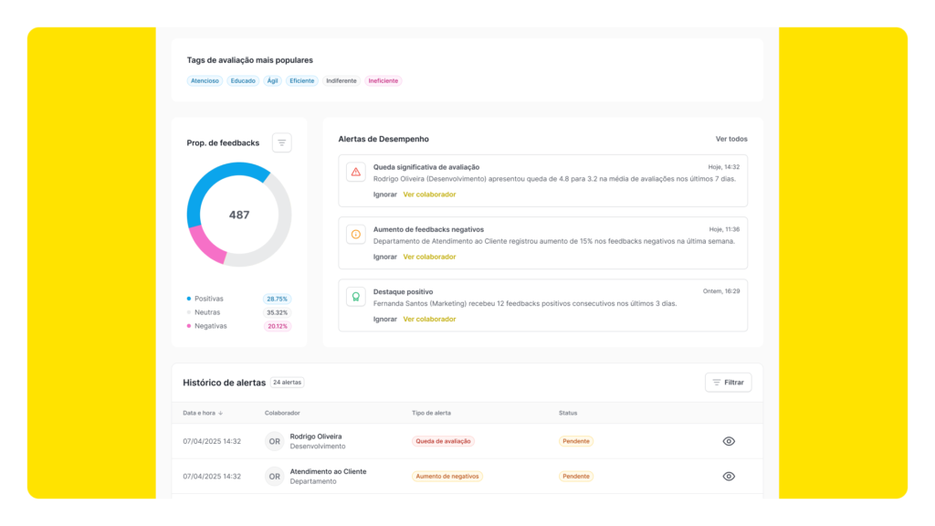Image resolution: width=935 pixels, height=526 pixels.
Task: Click the filter icon beside Prop. de feedbacks
Action: click(x=282, y=142)
